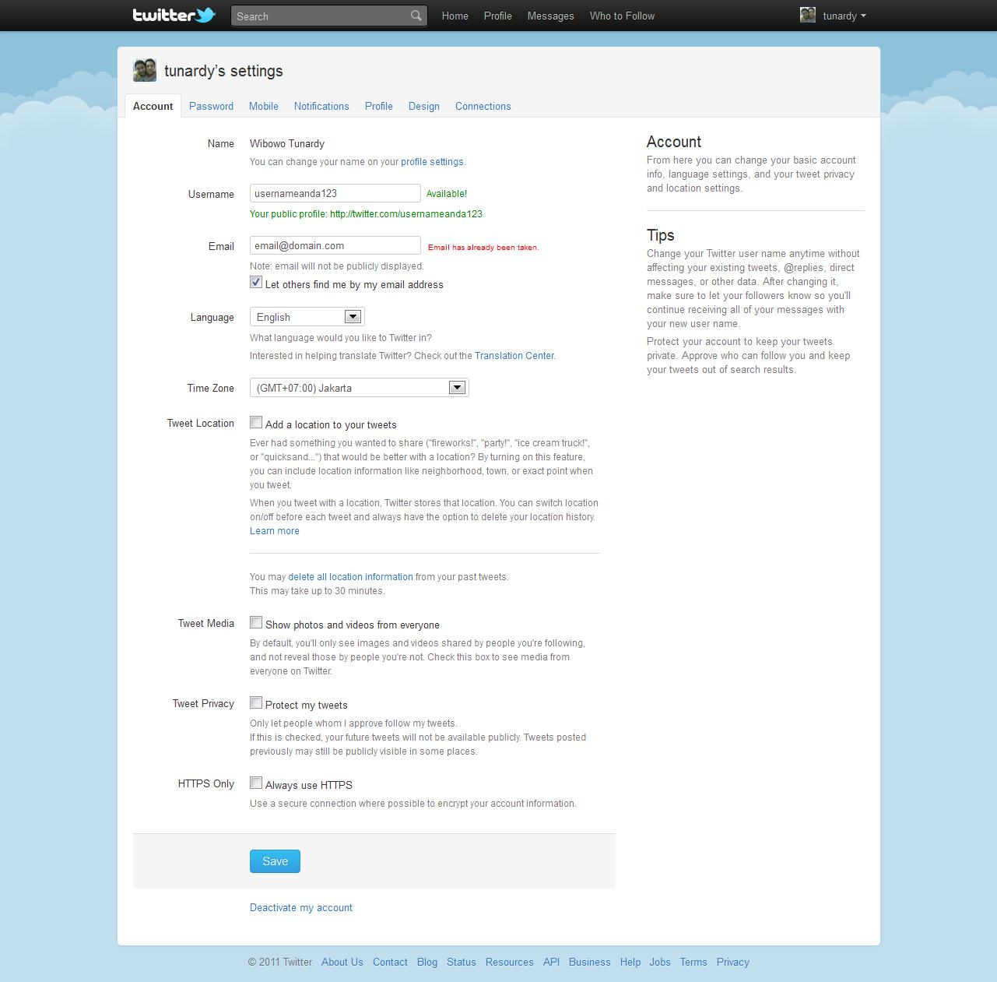Check the Protect my tweets box
Viewport: 997px width, 982px height.
(256, 703)
